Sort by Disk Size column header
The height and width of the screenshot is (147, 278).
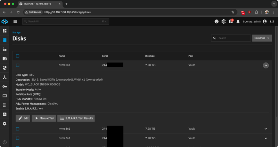click(x=150, y=56)
